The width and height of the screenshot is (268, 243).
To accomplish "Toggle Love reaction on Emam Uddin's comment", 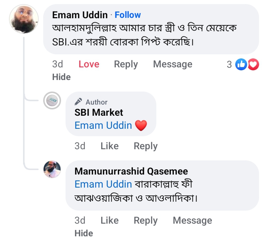I will 89,64.
